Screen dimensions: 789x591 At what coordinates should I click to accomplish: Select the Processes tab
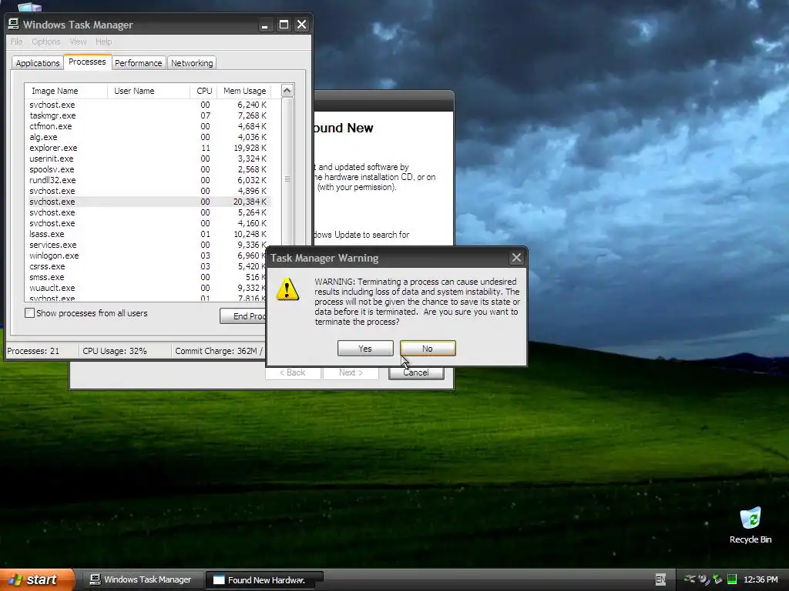tap(87, 62)
